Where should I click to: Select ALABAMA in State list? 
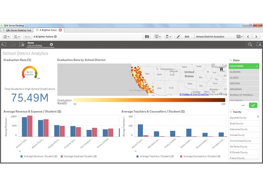244,72
